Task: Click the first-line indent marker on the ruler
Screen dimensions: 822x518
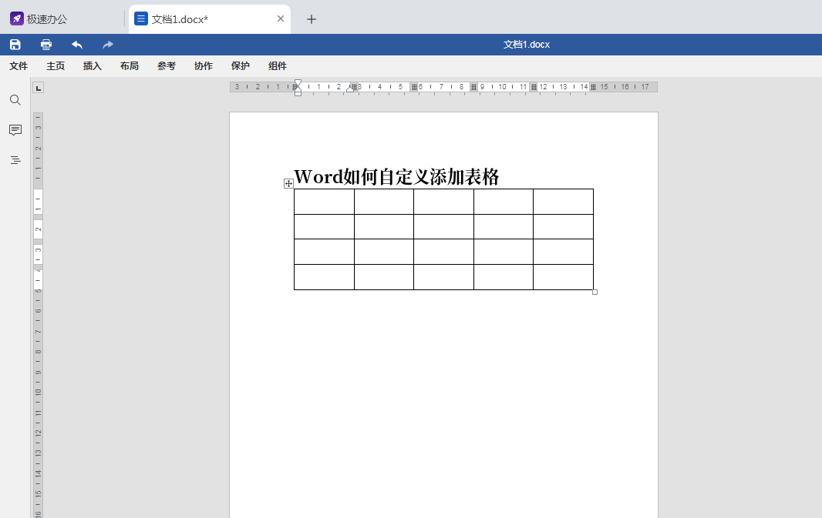Action: click(x=298, y=82)
